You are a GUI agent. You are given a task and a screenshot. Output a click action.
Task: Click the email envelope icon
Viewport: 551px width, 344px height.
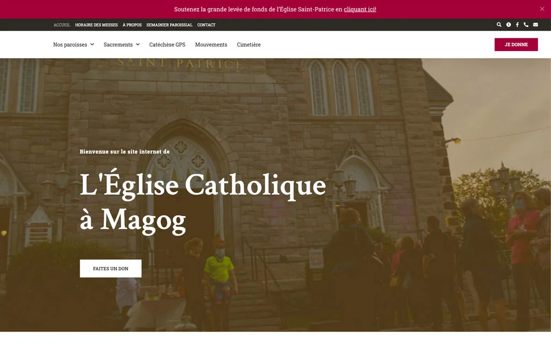(x=535, y=25)
